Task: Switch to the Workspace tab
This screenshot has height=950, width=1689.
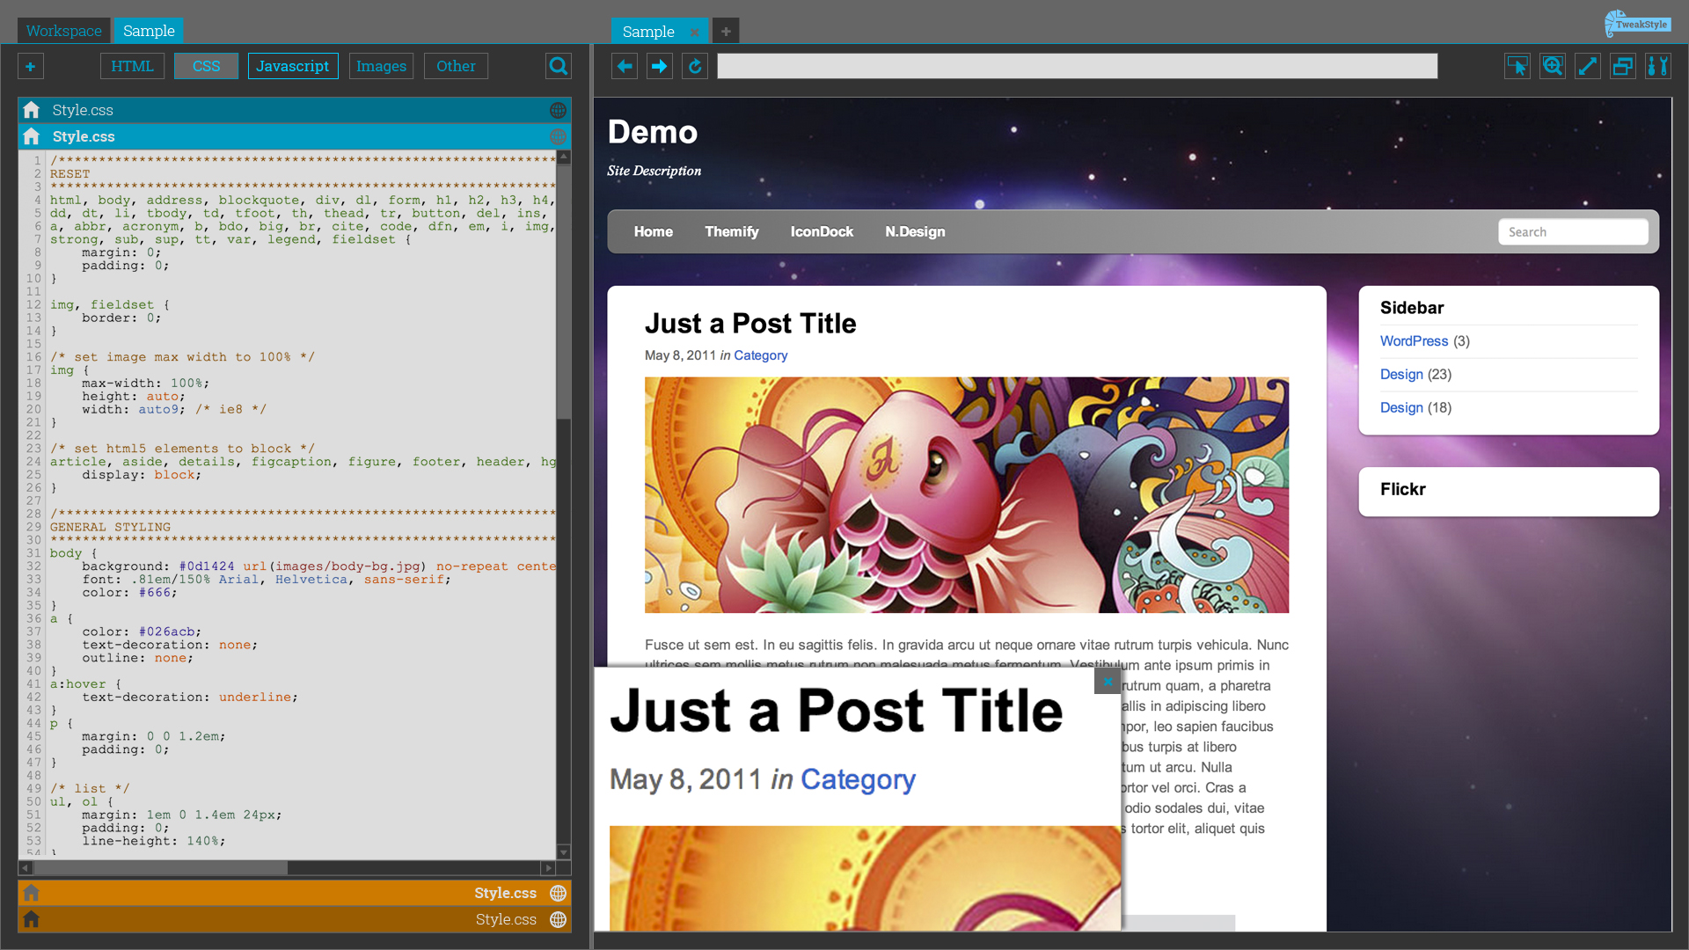Action: tap(63, 31)
